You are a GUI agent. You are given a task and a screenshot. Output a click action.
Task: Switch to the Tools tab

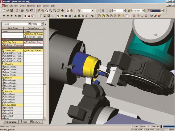(23, 122)
